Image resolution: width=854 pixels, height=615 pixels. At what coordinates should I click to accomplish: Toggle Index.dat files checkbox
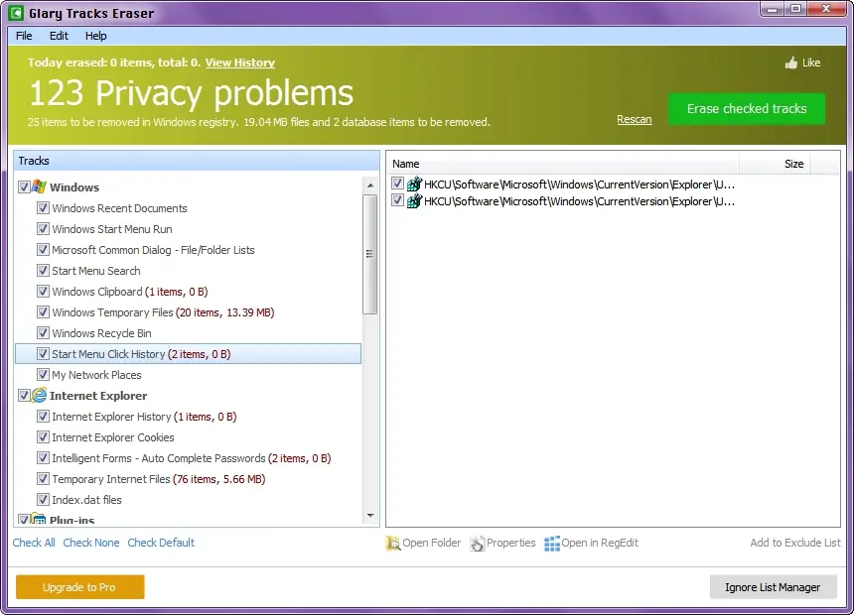(x=43, y=499)
